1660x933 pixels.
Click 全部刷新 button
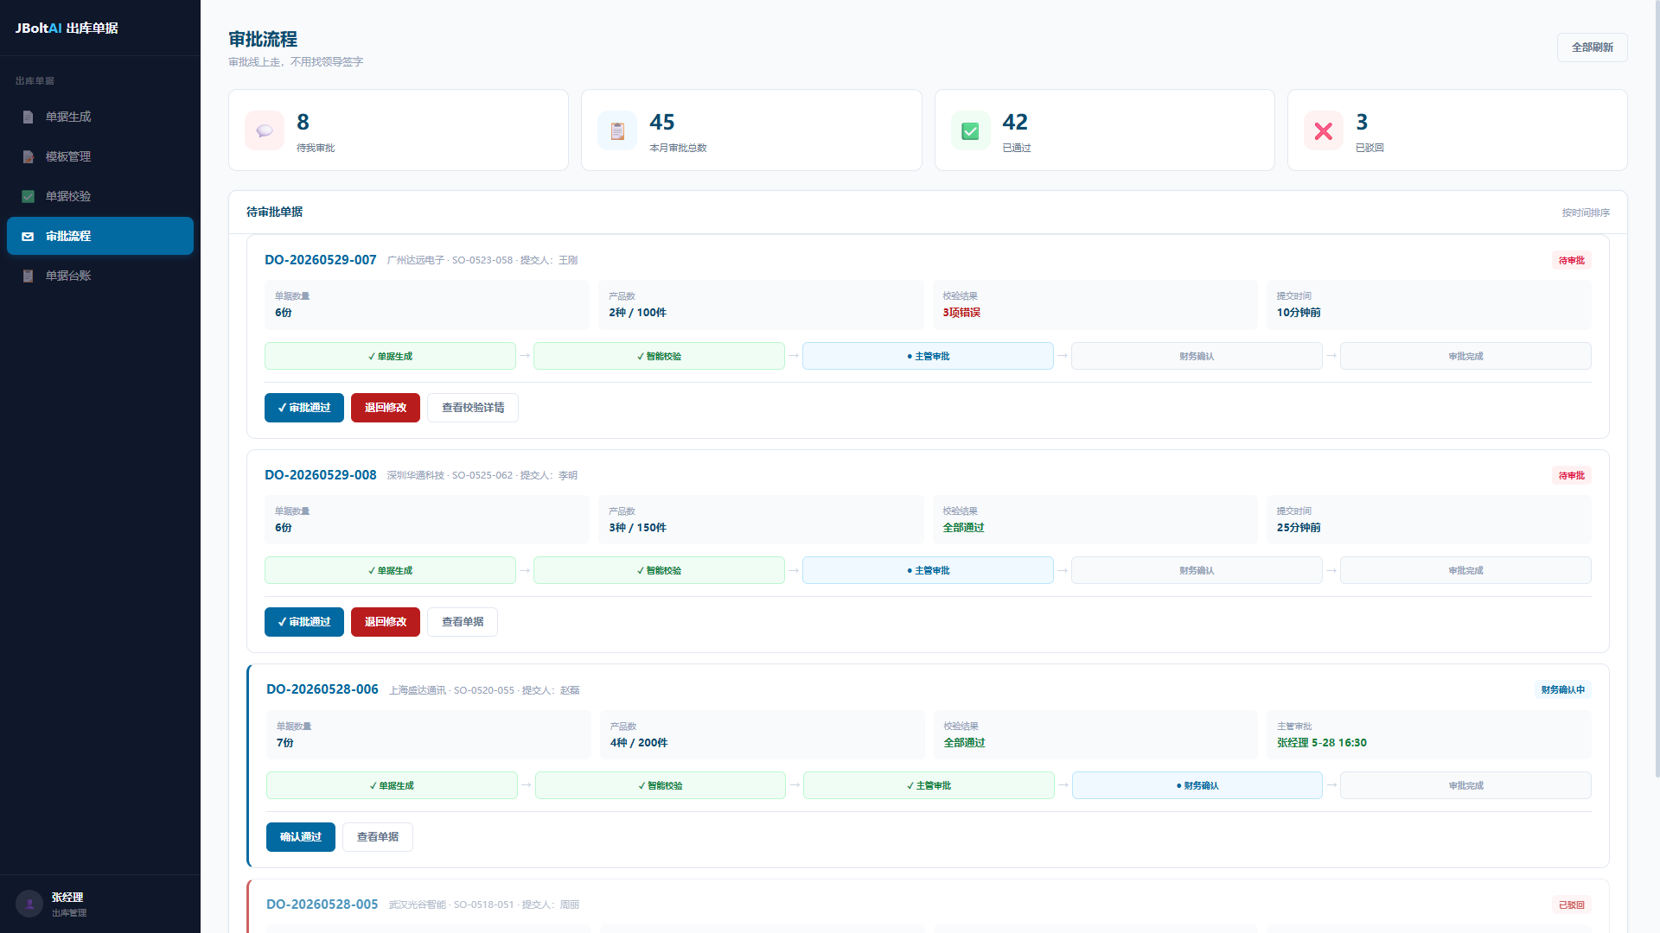(x=1593, y=48)
